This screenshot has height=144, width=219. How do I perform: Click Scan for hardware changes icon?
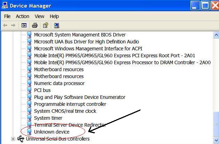(56, 25)
